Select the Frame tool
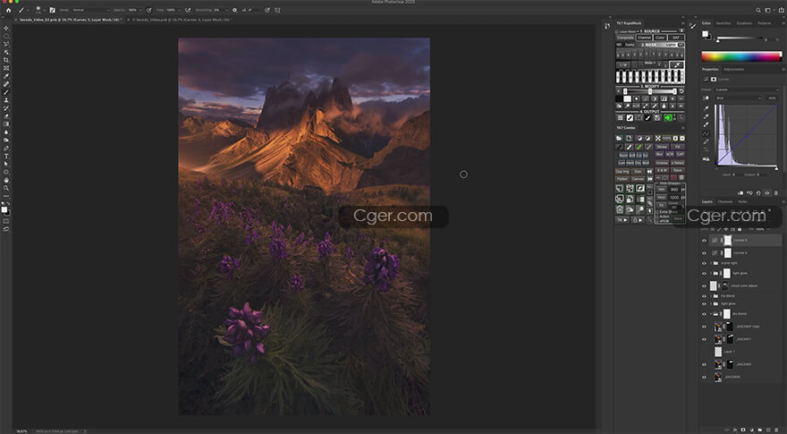 (6, 68)
